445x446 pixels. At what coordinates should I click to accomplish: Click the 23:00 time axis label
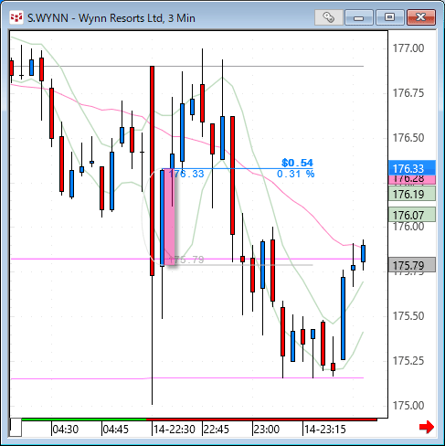tap(267, 430)
